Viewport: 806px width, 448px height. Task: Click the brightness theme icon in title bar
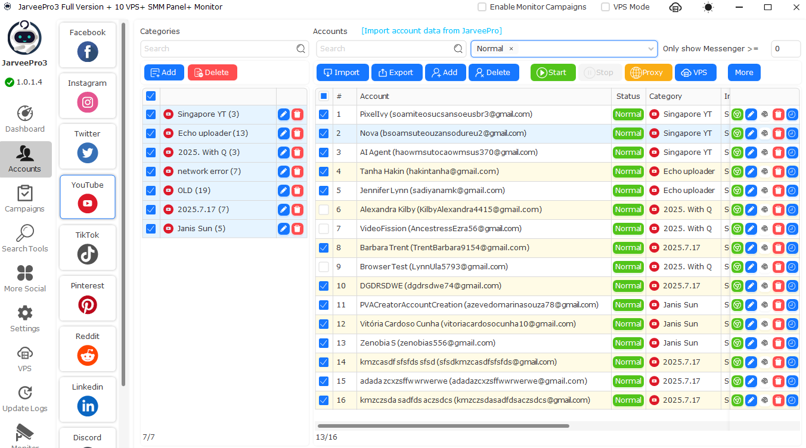click(708, 7)
